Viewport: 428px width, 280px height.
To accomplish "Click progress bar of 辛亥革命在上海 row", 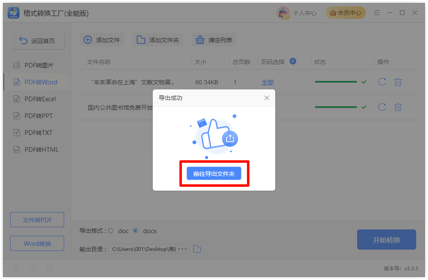I will [x=336, y=82].
